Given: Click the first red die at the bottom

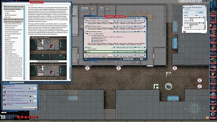Looking at the screenshot, I should (x=19, y=117).
